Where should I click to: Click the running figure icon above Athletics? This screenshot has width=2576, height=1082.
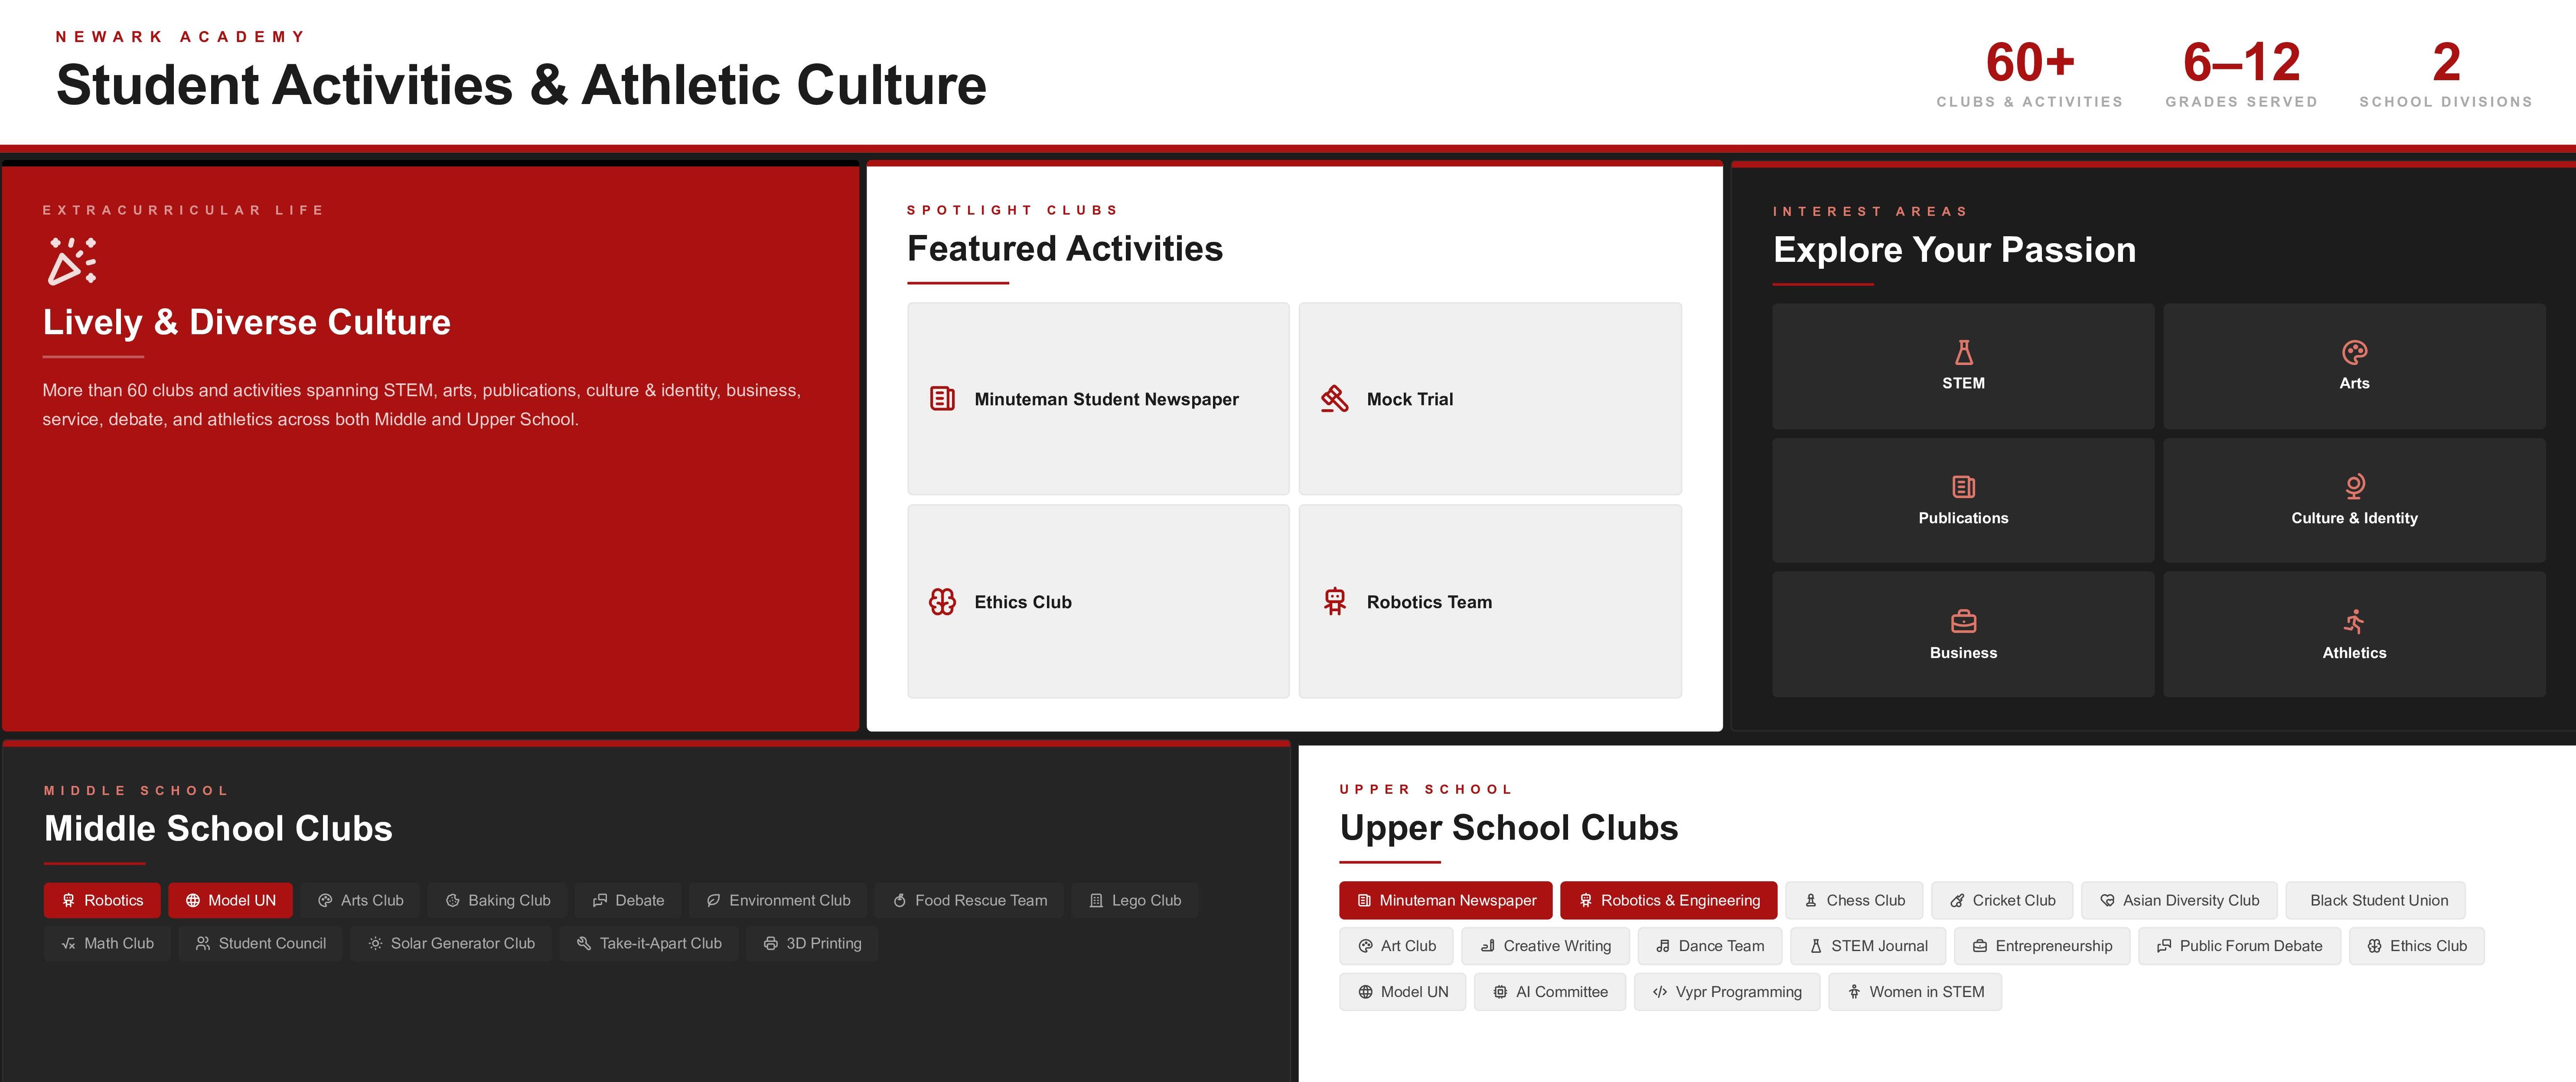click(x=2354, y=622)
